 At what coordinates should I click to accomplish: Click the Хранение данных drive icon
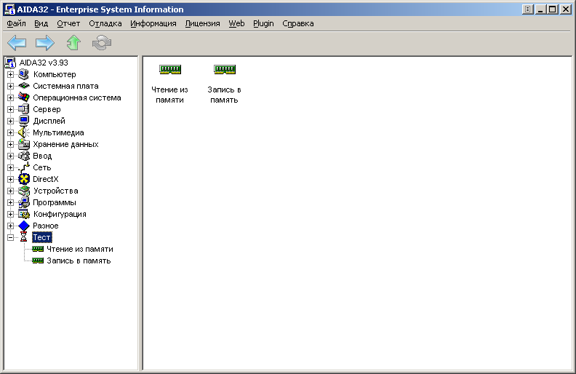click(24, 144)
